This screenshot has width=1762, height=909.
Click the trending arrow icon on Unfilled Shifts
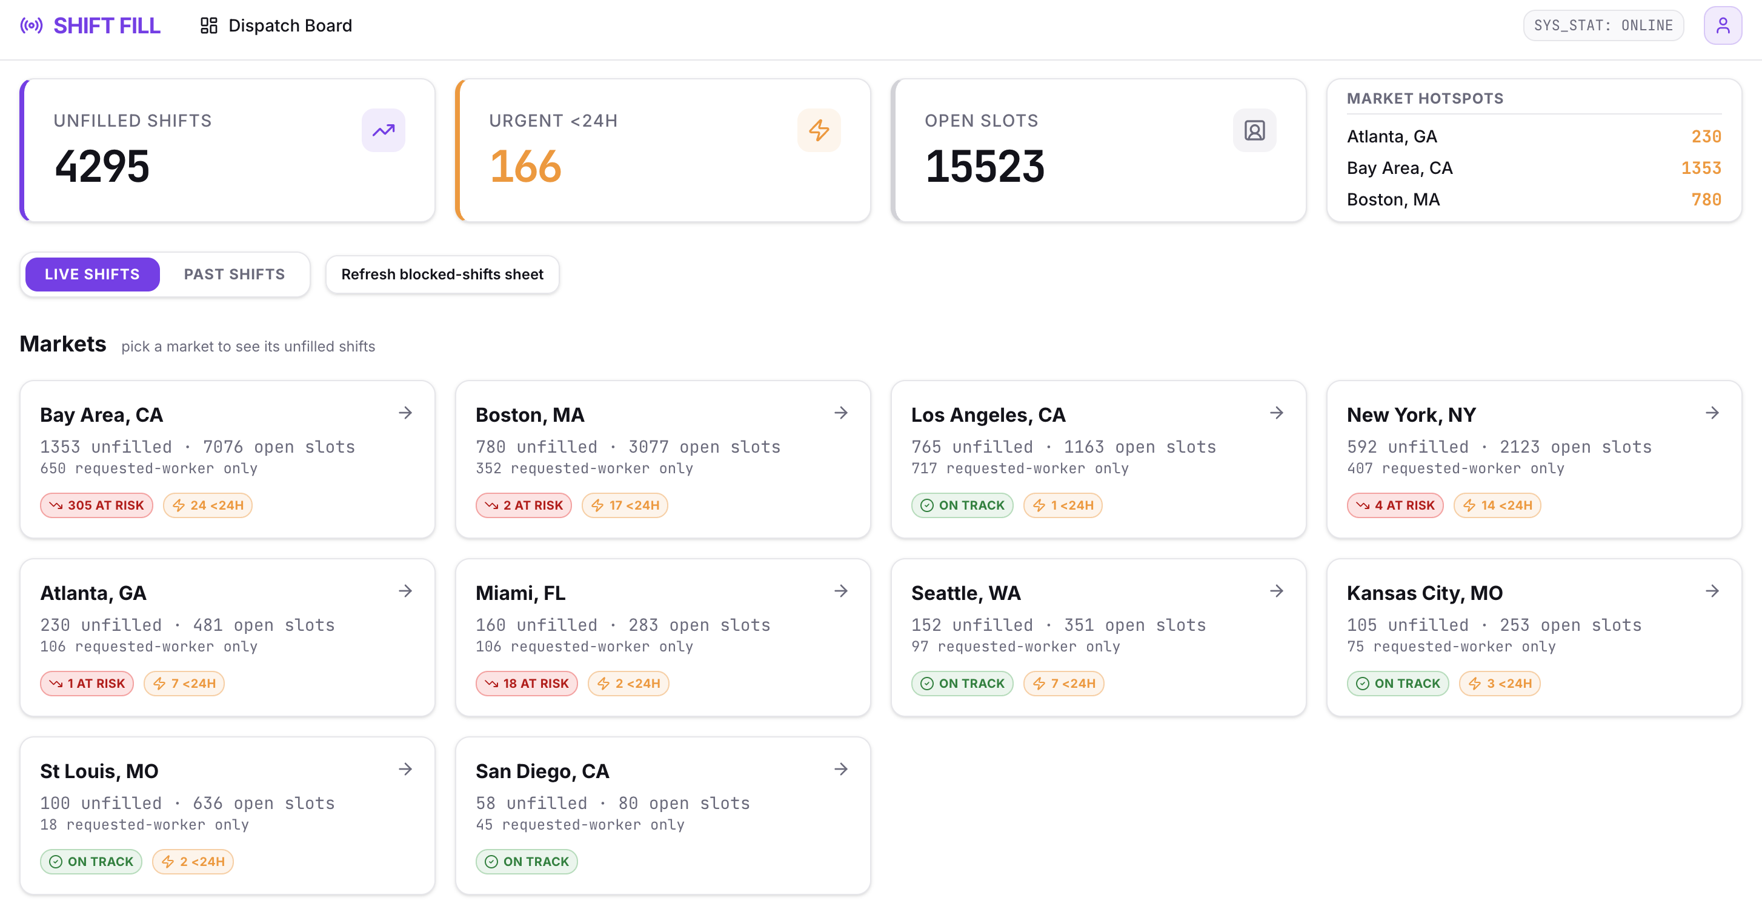tap(383, 130)
